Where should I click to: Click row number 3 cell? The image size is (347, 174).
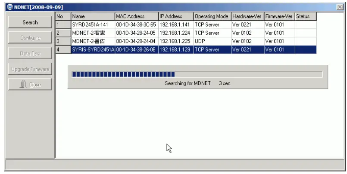[x=63, y=41]
